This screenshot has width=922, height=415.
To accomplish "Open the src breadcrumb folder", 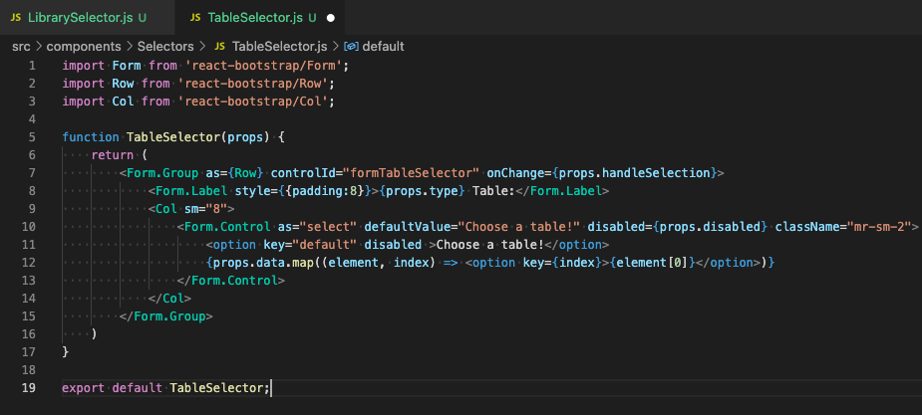I will click(x=22, y=46).
